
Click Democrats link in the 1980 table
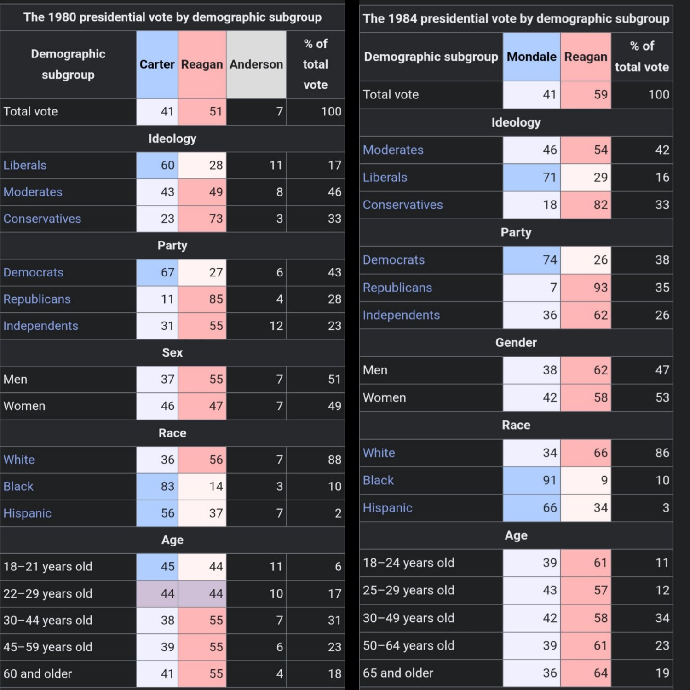click(x=34, y=272)
